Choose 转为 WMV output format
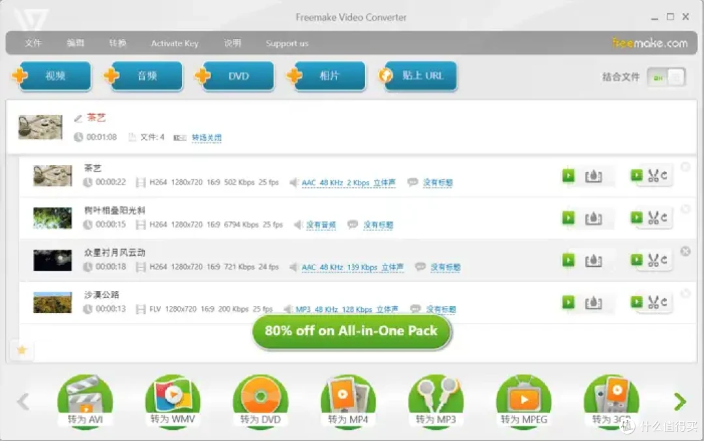This screenshot has height=441, width=704. 173,401
